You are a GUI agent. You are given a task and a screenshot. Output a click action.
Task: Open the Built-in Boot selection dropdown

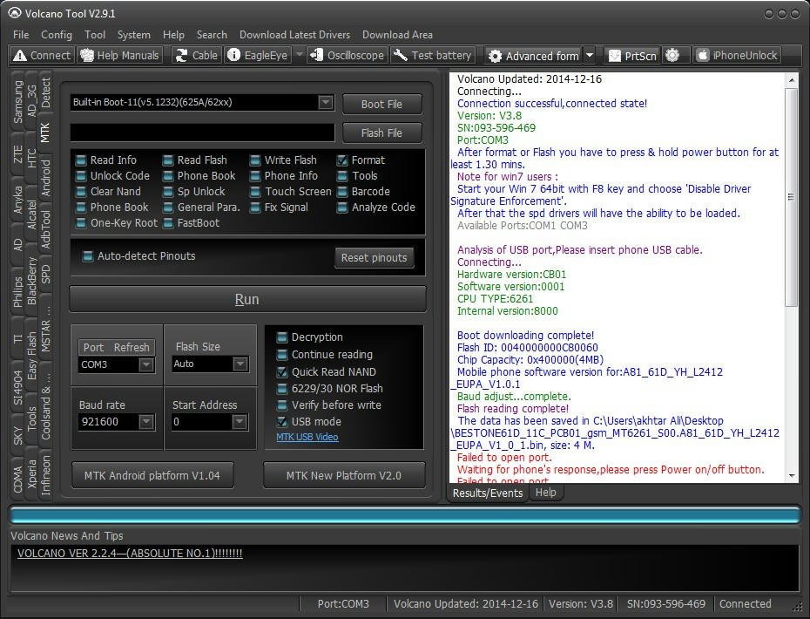click(x=326, y=102)
